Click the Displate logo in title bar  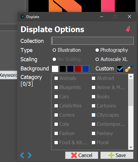point(22,17)
